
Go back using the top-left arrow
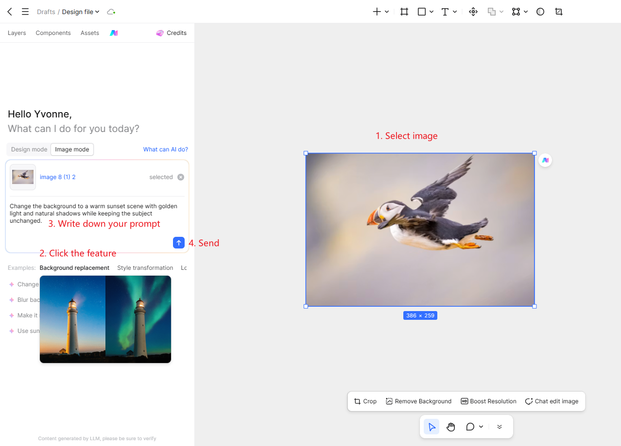point(10,12)
